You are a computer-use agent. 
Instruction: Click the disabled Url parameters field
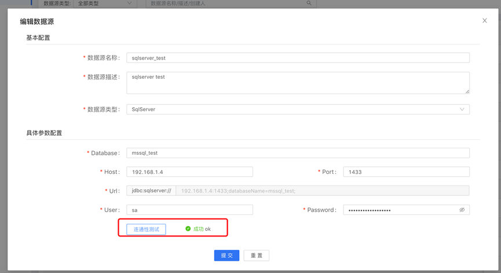(322, 191)
